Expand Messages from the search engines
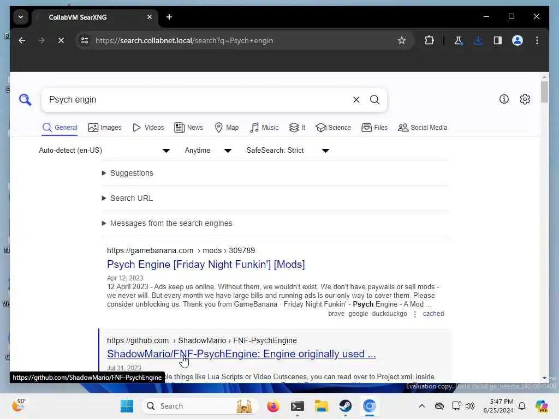The height and width of the screenshot is (419, 559). point(167,223)
